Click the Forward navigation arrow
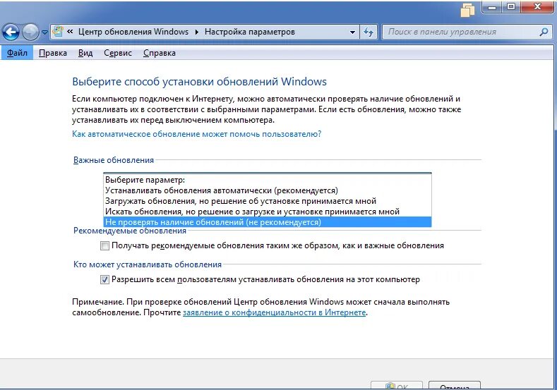Screen dimensions: 557x390 coord(30,32)
